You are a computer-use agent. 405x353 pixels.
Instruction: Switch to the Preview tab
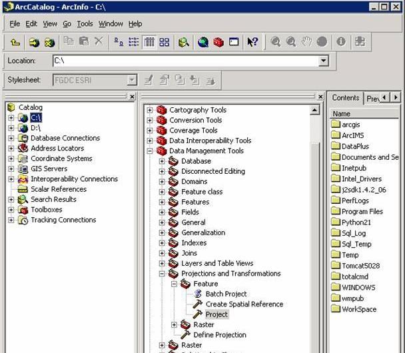[x=372, y=99]
